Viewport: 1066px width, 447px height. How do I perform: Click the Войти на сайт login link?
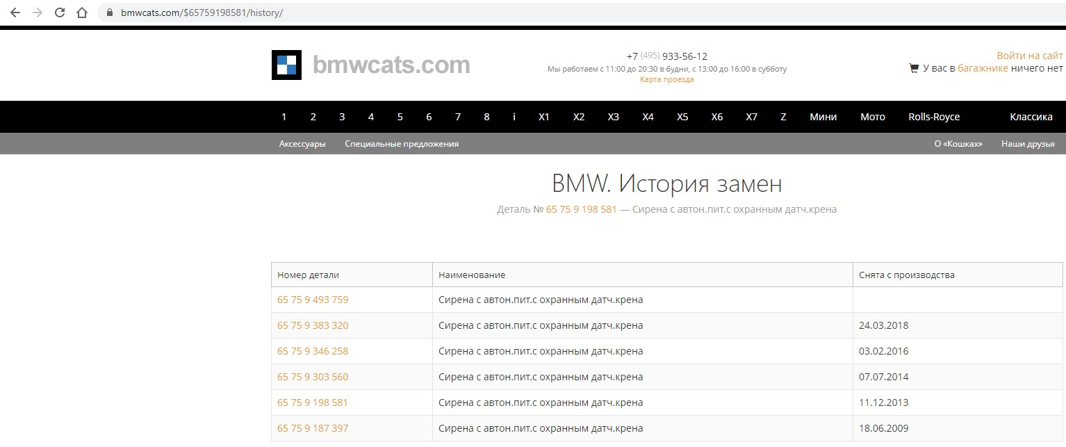1030,56
